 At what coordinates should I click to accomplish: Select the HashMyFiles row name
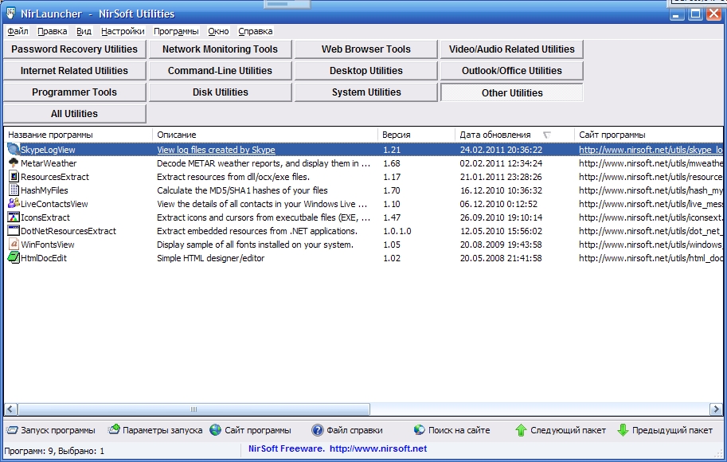[x=45, y=190]
